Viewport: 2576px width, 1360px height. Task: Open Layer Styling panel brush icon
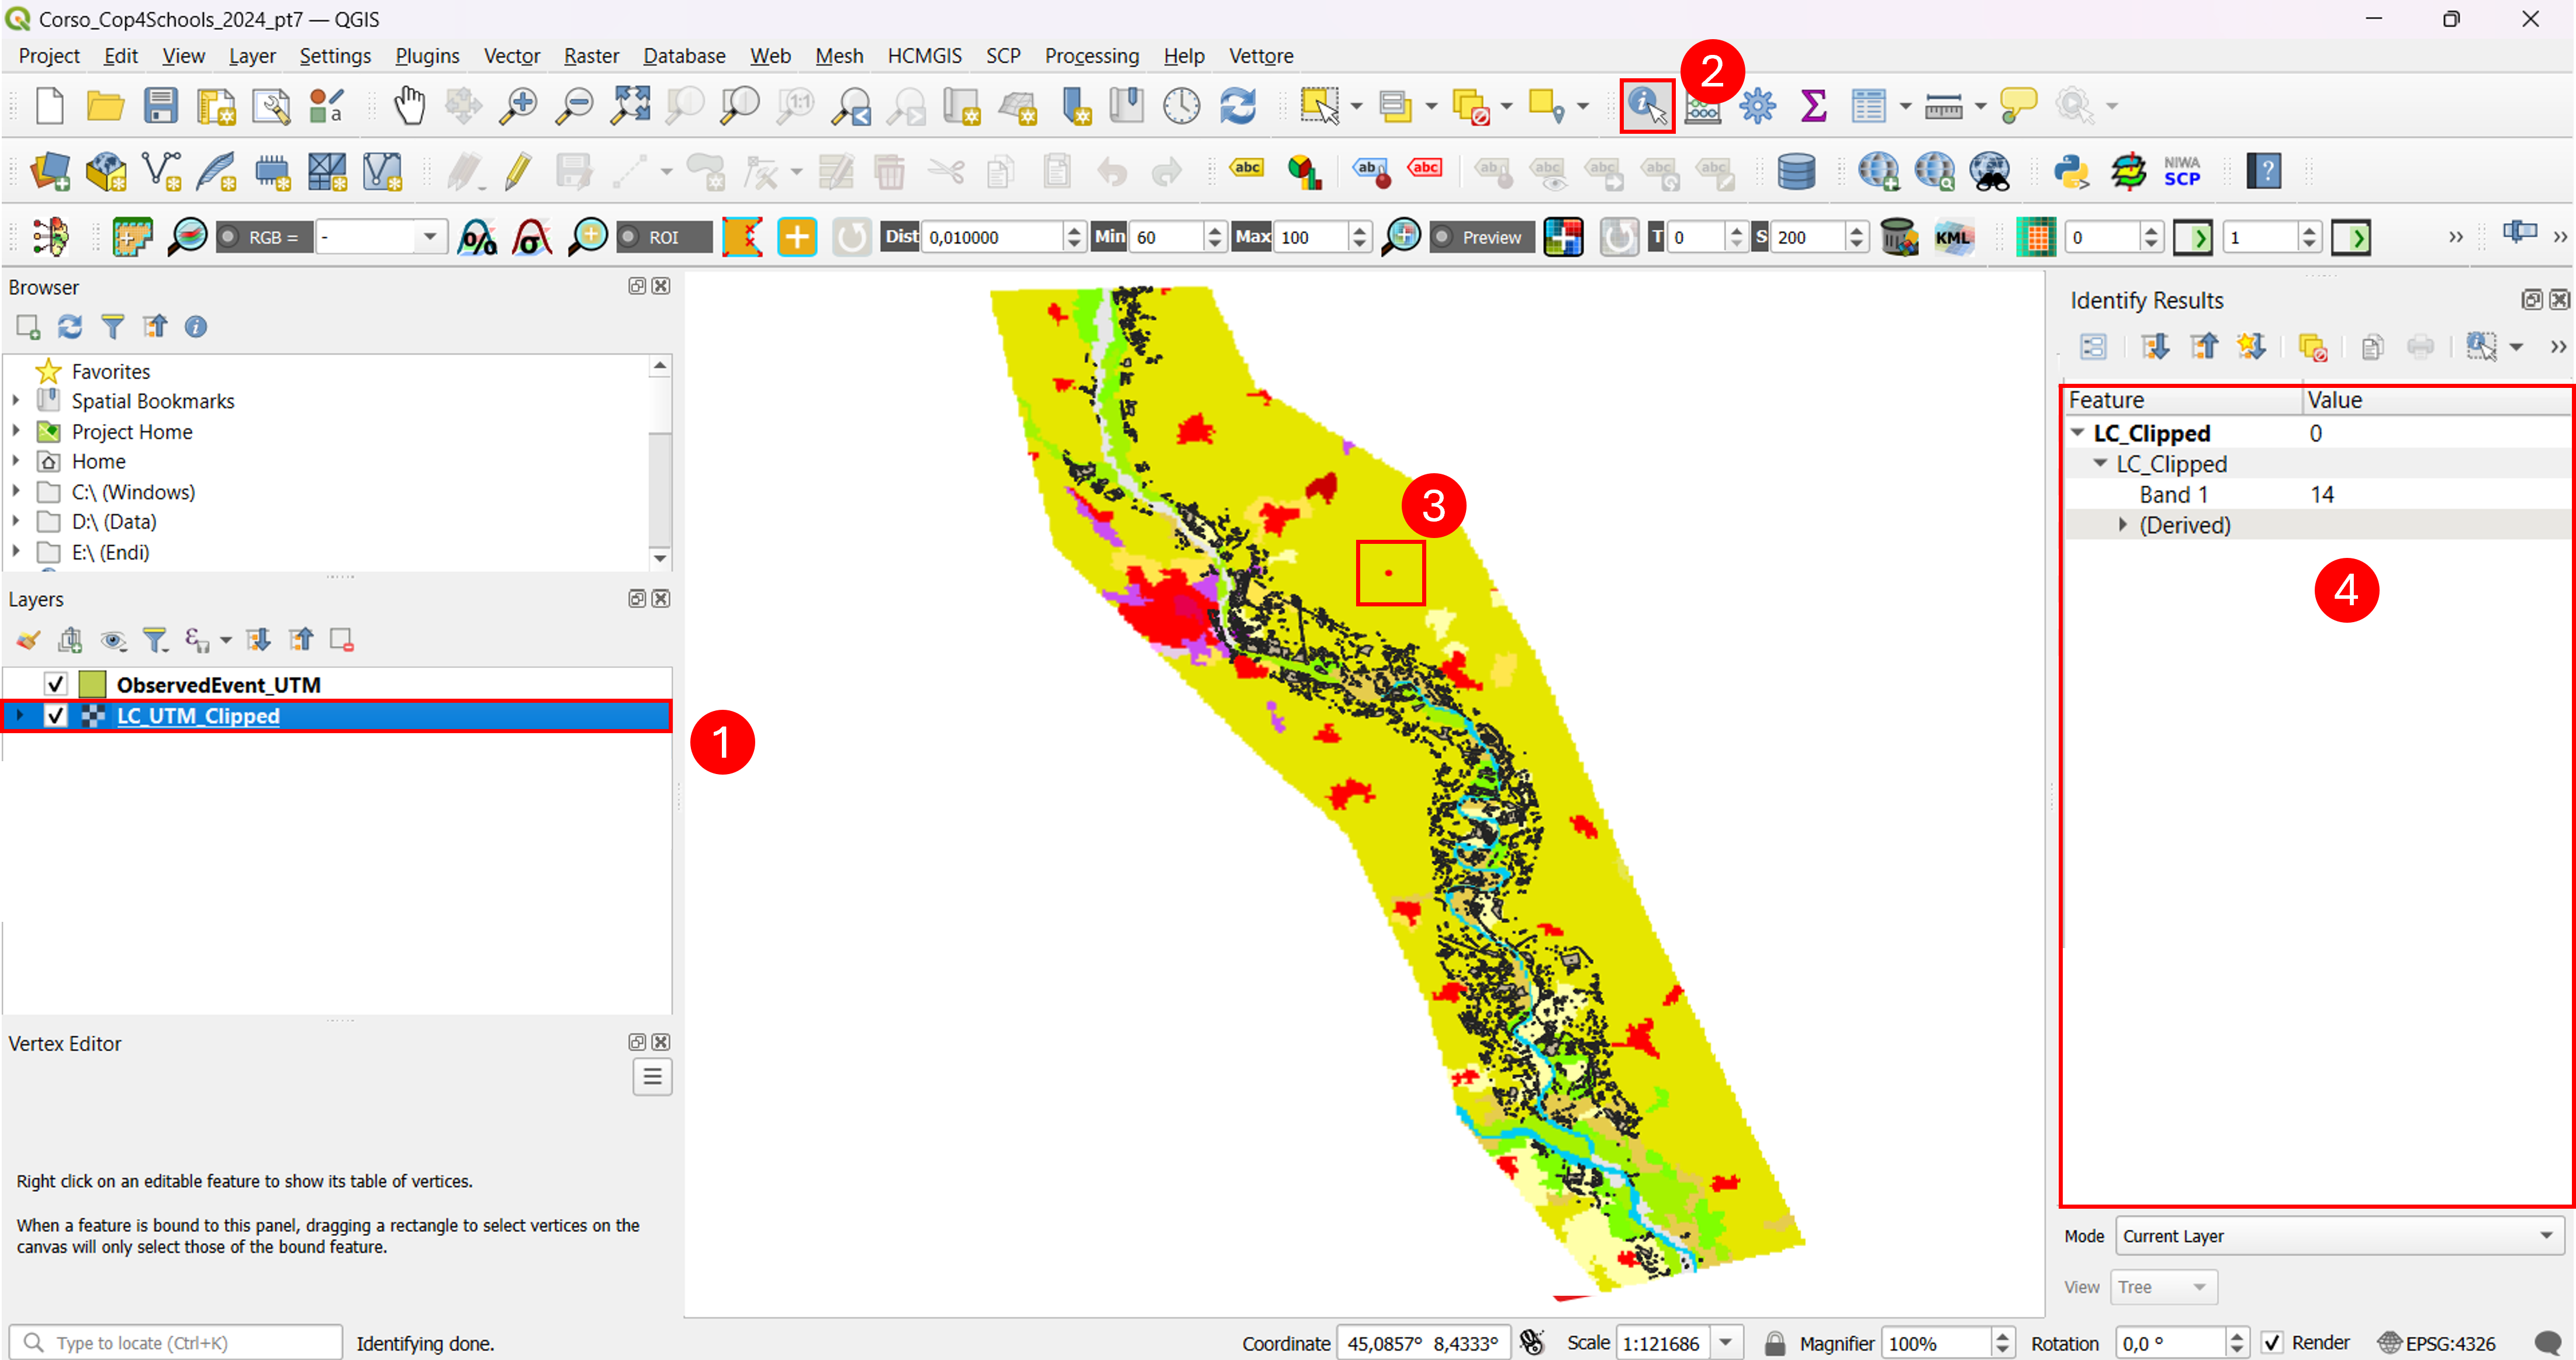click(28, 640)
